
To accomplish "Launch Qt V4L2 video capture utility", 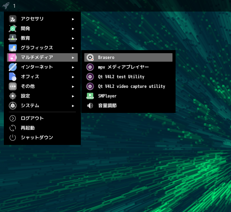I will pyautogui.click(x=128, y=86).
